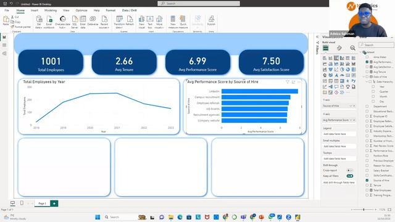Switch to Report view in left sidebar

click(x=4, y=37)
